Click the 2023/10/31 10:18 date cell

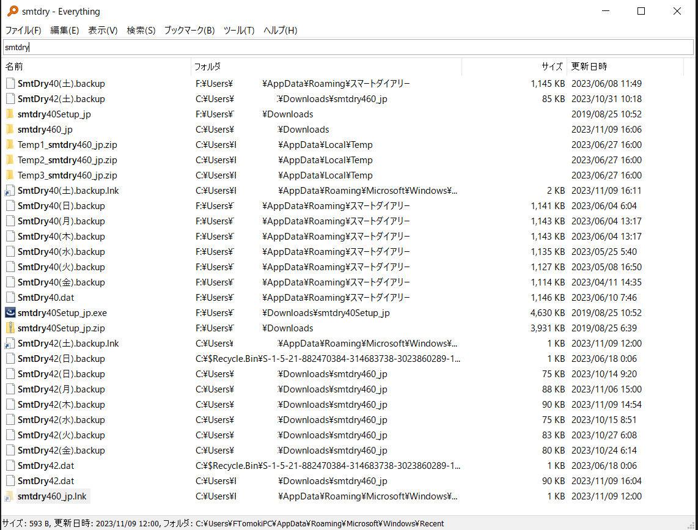click(606, 99)
